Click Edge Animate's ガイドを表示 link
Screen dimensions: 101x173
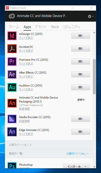point(26,134)
